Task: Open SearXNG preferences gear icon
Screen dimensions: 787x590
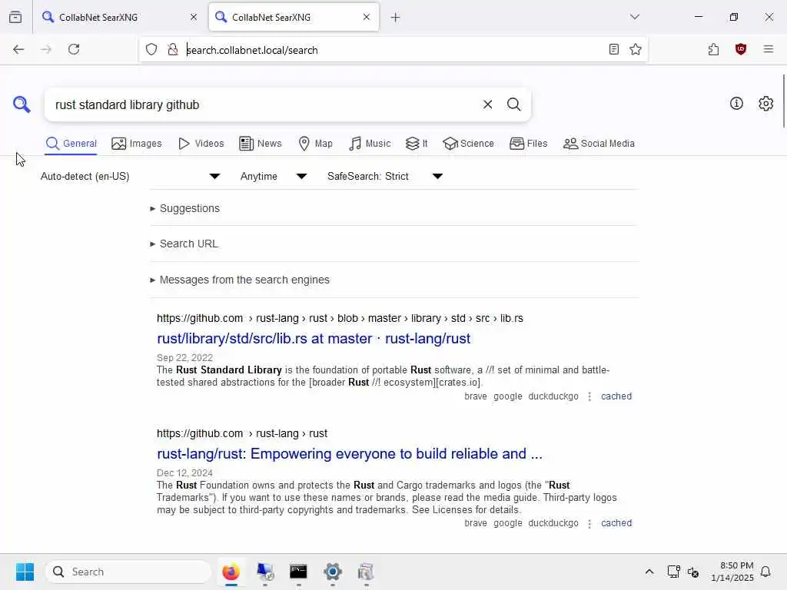Action: coord(765,104)
